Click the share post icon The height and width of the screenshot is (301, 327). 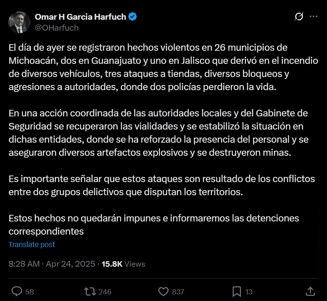click(x=310, y=291)
